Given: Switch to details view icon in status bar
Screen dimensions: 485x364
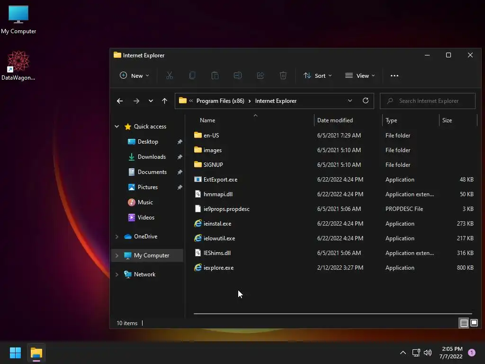Looking at the screenshot, I should coord(464,323).
